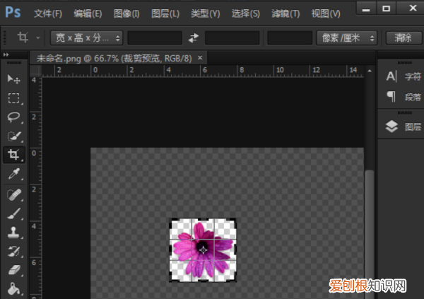Select the Lasso tool

[13, 117]
